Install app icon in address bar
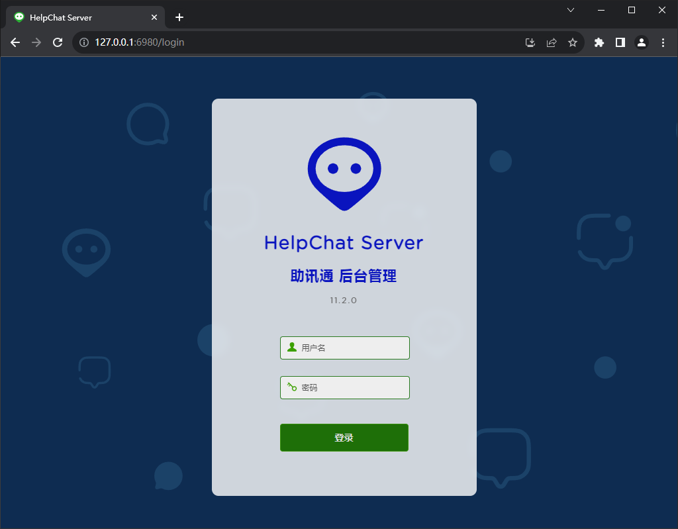The width and height of the screenshot is (678, 529). (x=530, y=42)
